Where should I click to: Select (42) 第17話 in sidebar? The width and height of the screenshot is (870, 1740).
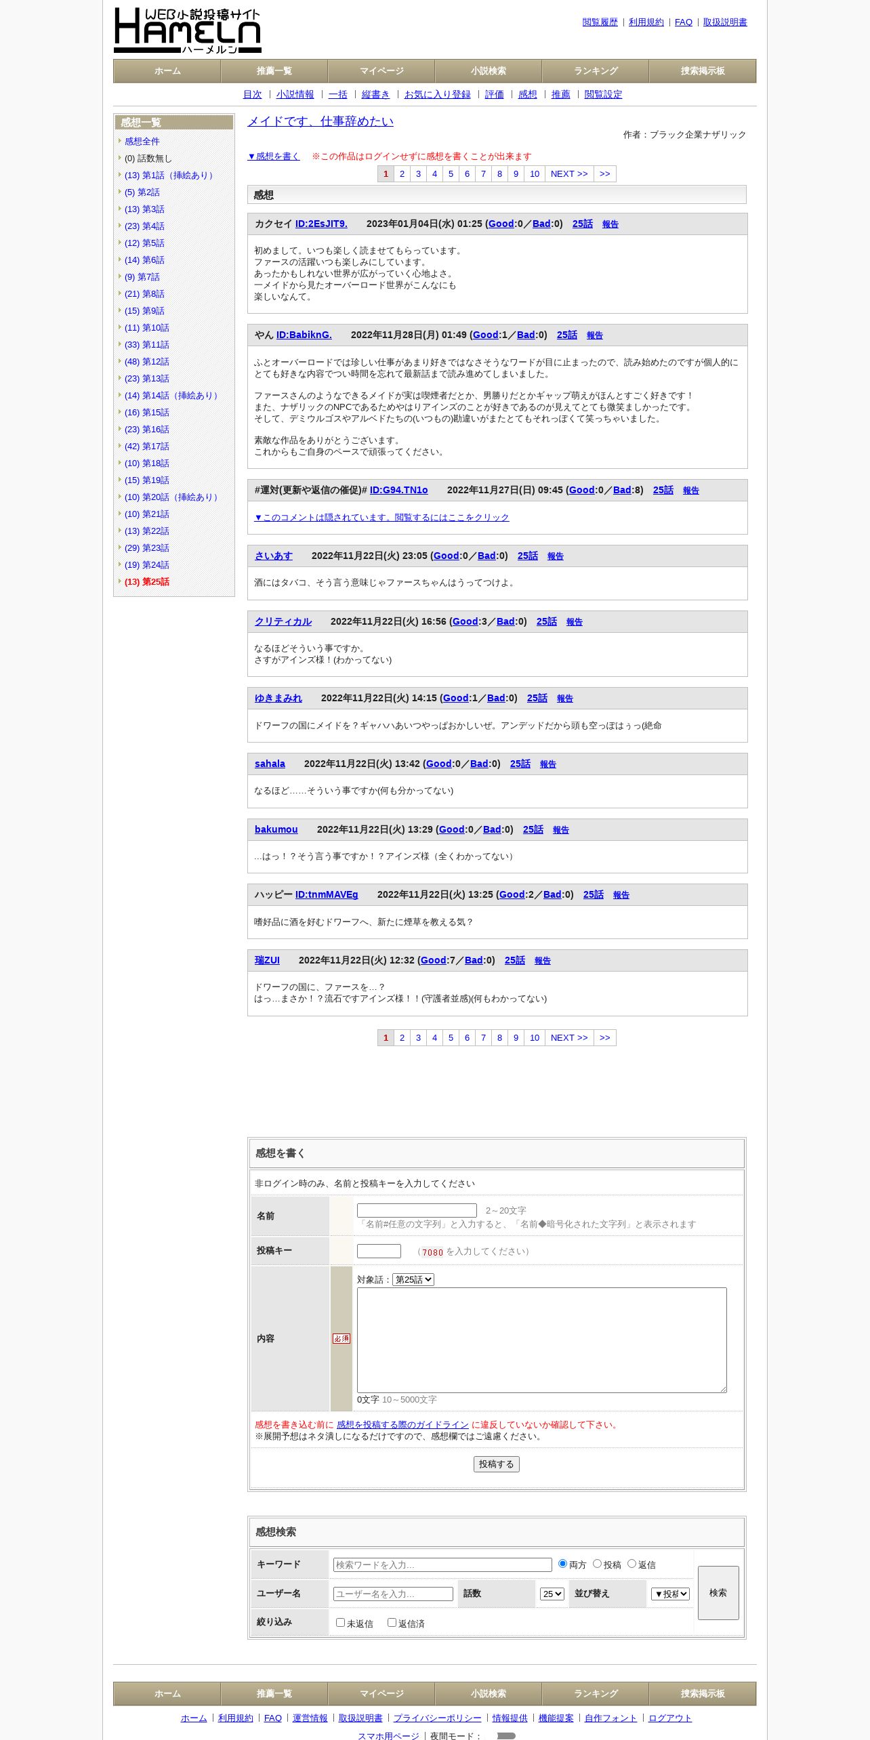tap(147, 446)
